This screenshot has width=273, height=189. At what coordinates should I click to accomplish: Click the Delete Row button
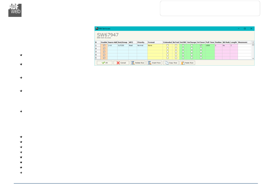138,63
